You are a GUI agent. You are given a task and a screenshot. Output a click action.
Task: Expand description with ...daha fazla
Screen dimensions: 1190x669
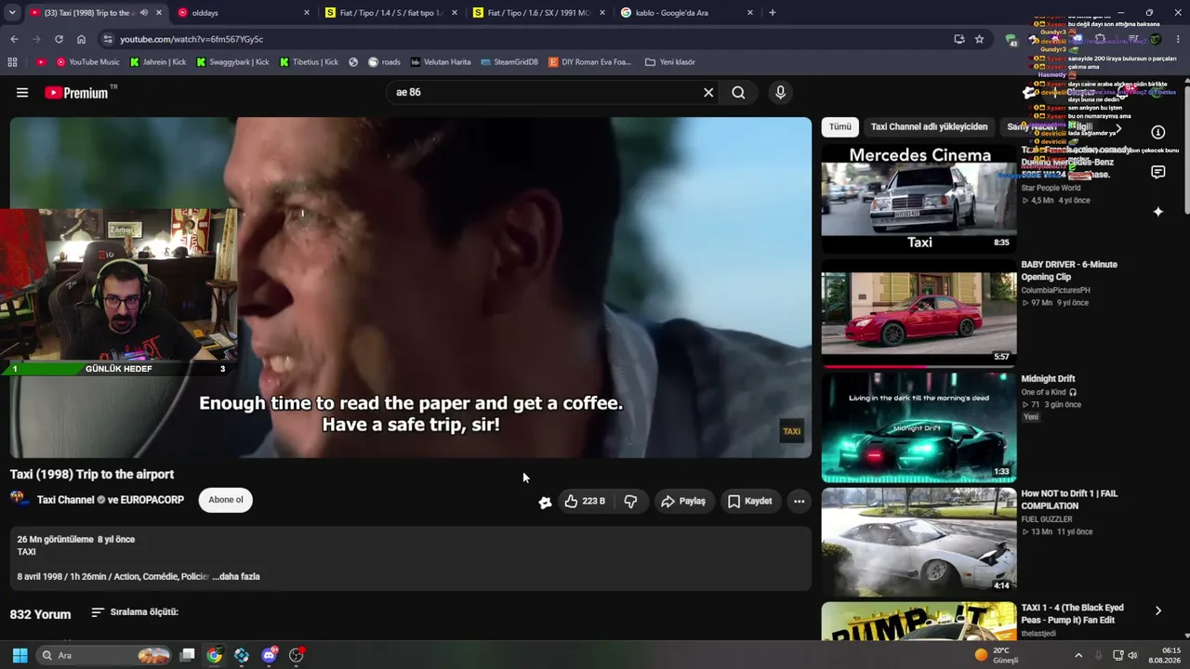click(236, 576)
